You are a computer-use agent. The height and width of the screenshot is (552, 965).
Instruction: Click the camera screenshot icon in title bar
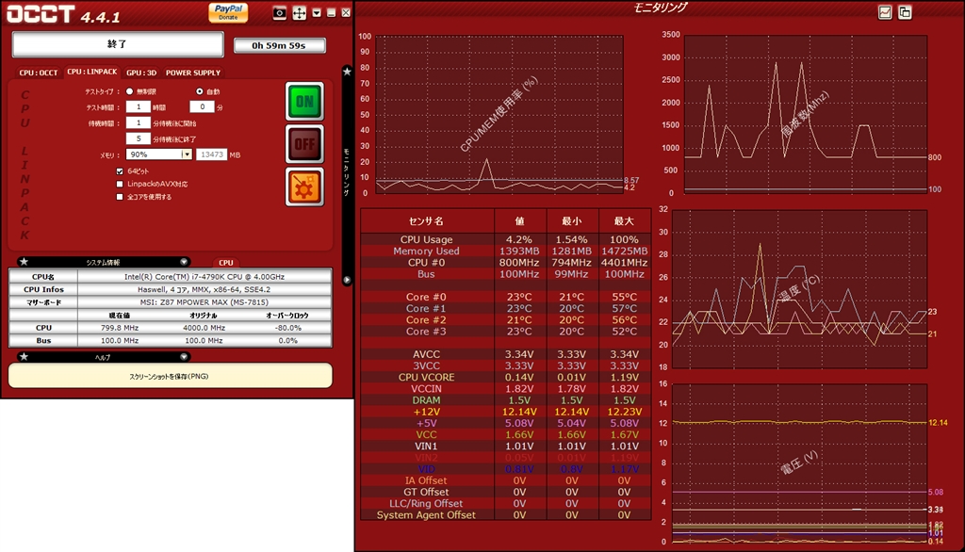279,13
